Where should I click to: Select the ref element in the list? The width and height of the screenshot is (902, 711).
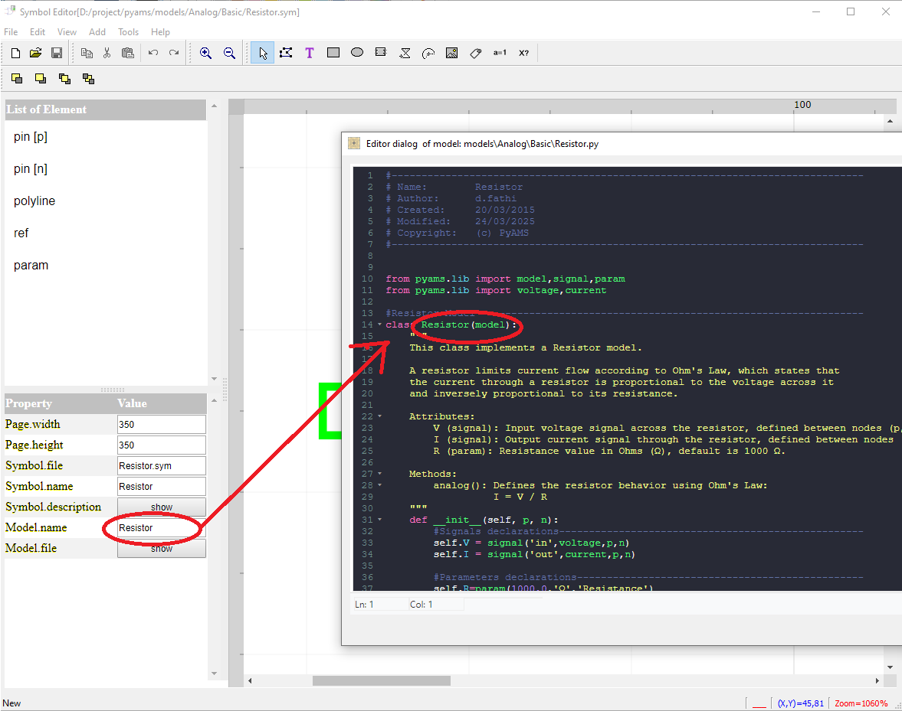(21, 233)
